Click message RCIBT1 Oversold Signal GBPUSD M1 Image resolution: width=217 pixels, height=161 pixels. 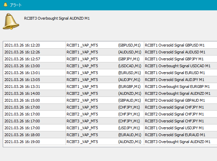[175, 45]
